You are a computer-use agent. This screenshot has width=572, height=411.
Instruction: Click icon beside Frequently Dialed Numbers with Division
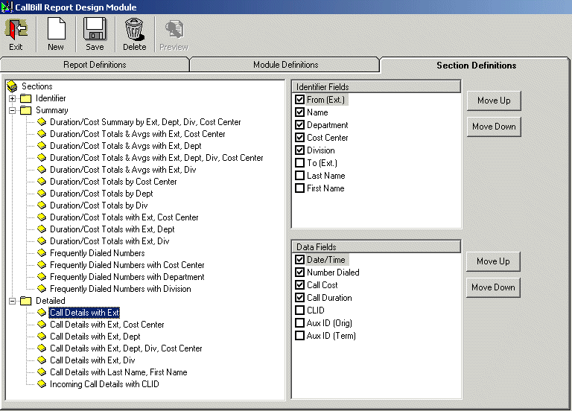(42, 289)
